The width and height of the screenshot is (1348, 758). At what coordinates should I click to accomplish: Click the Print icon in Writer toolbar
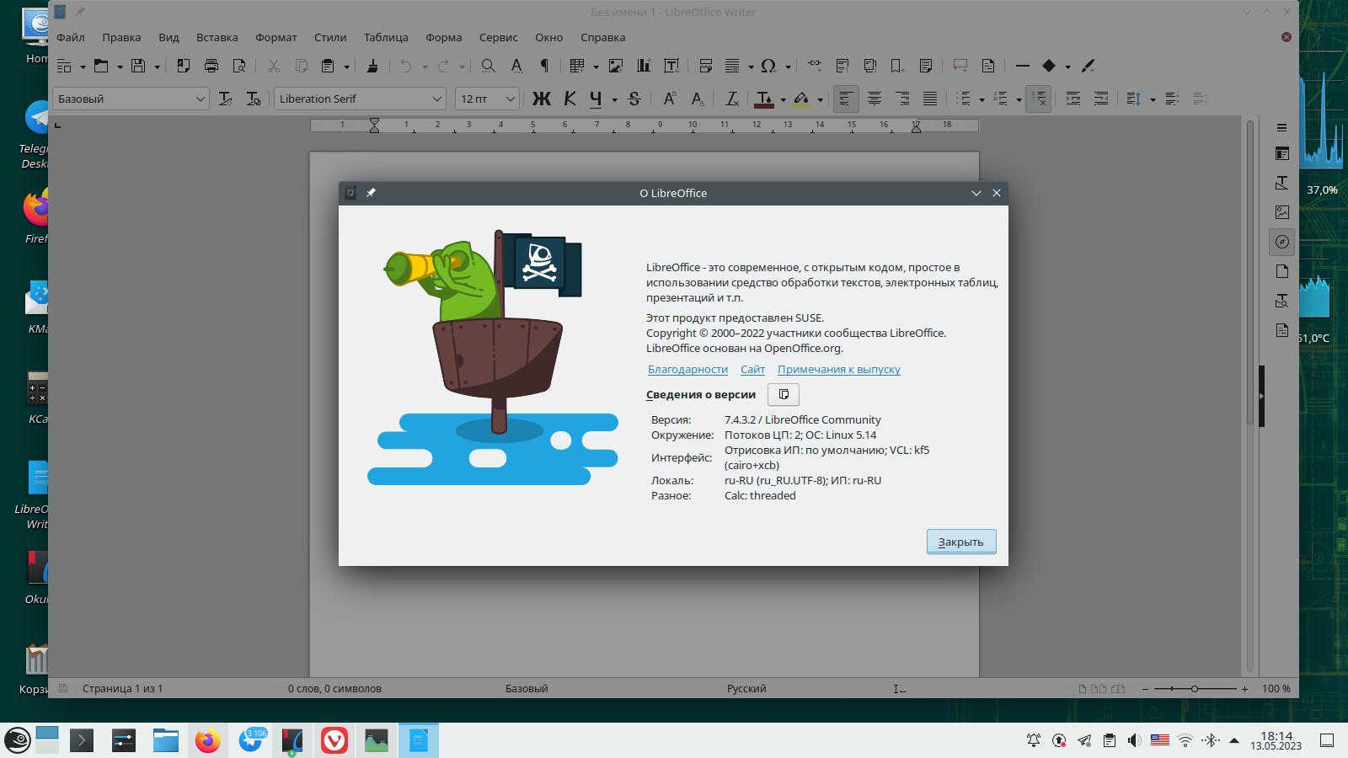pos(211,66)
